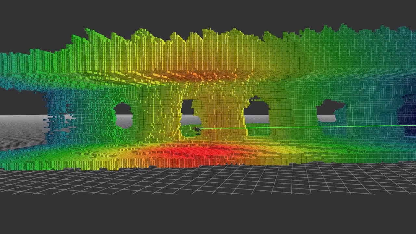Click the dark empty area below the grid
Image resolution: width=416 pixels, height=234 pixels.
click(x=208, y=214)
